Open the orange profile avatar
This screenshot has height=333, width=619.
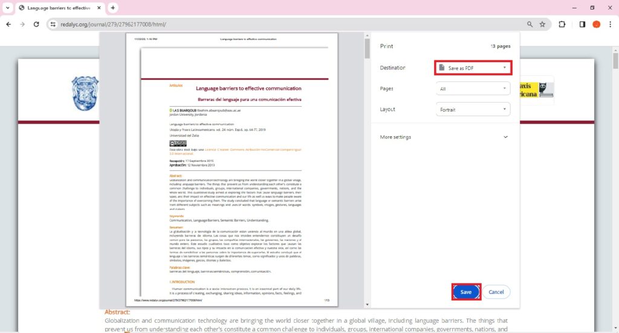coord(596,24)
